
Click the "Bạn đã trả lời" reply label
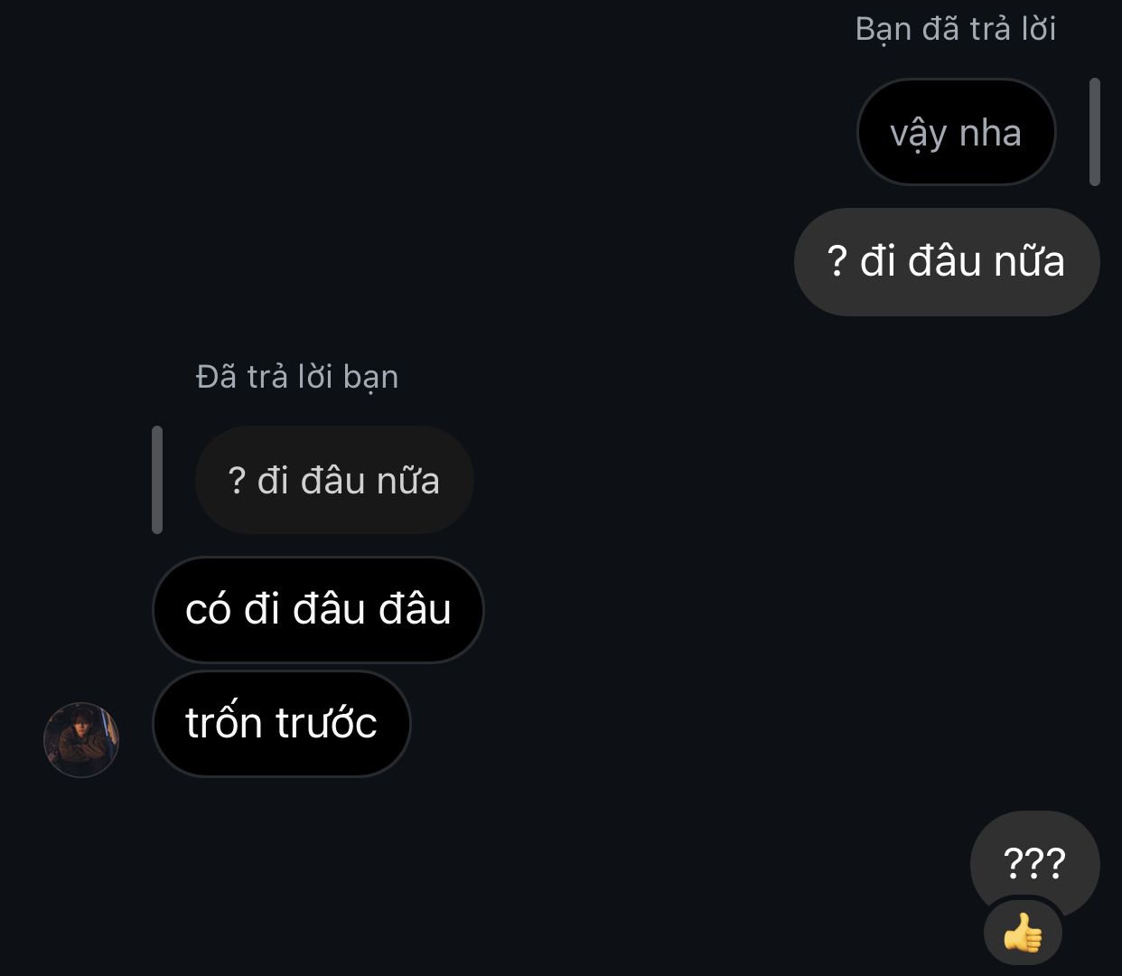pyautogui.click(x=956, y=29)
